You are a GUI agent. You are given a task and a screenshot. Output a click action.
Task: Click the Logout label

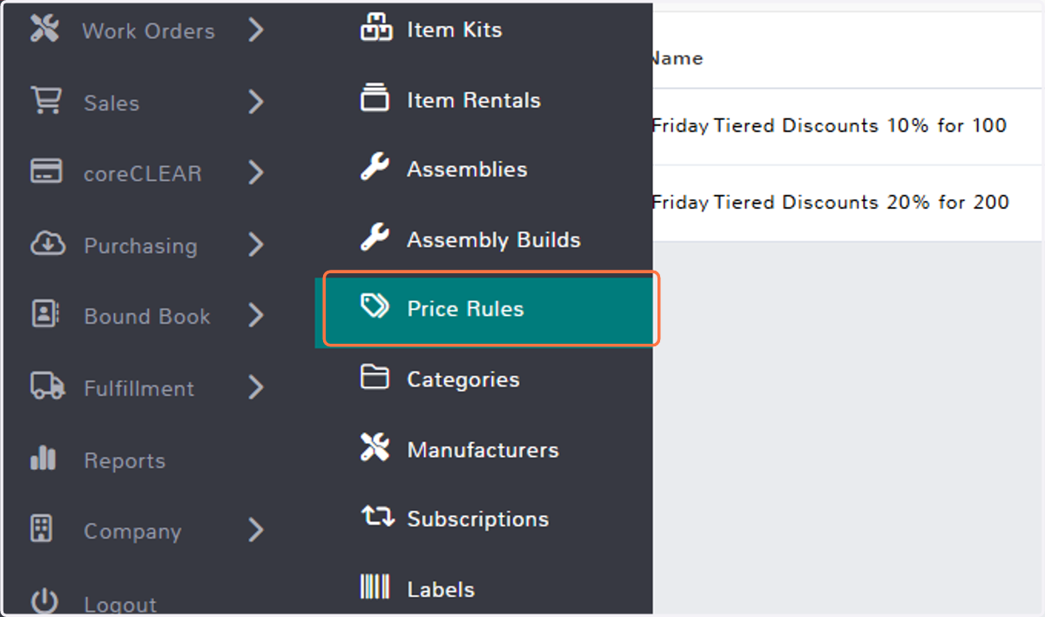(x=120, y=605)
